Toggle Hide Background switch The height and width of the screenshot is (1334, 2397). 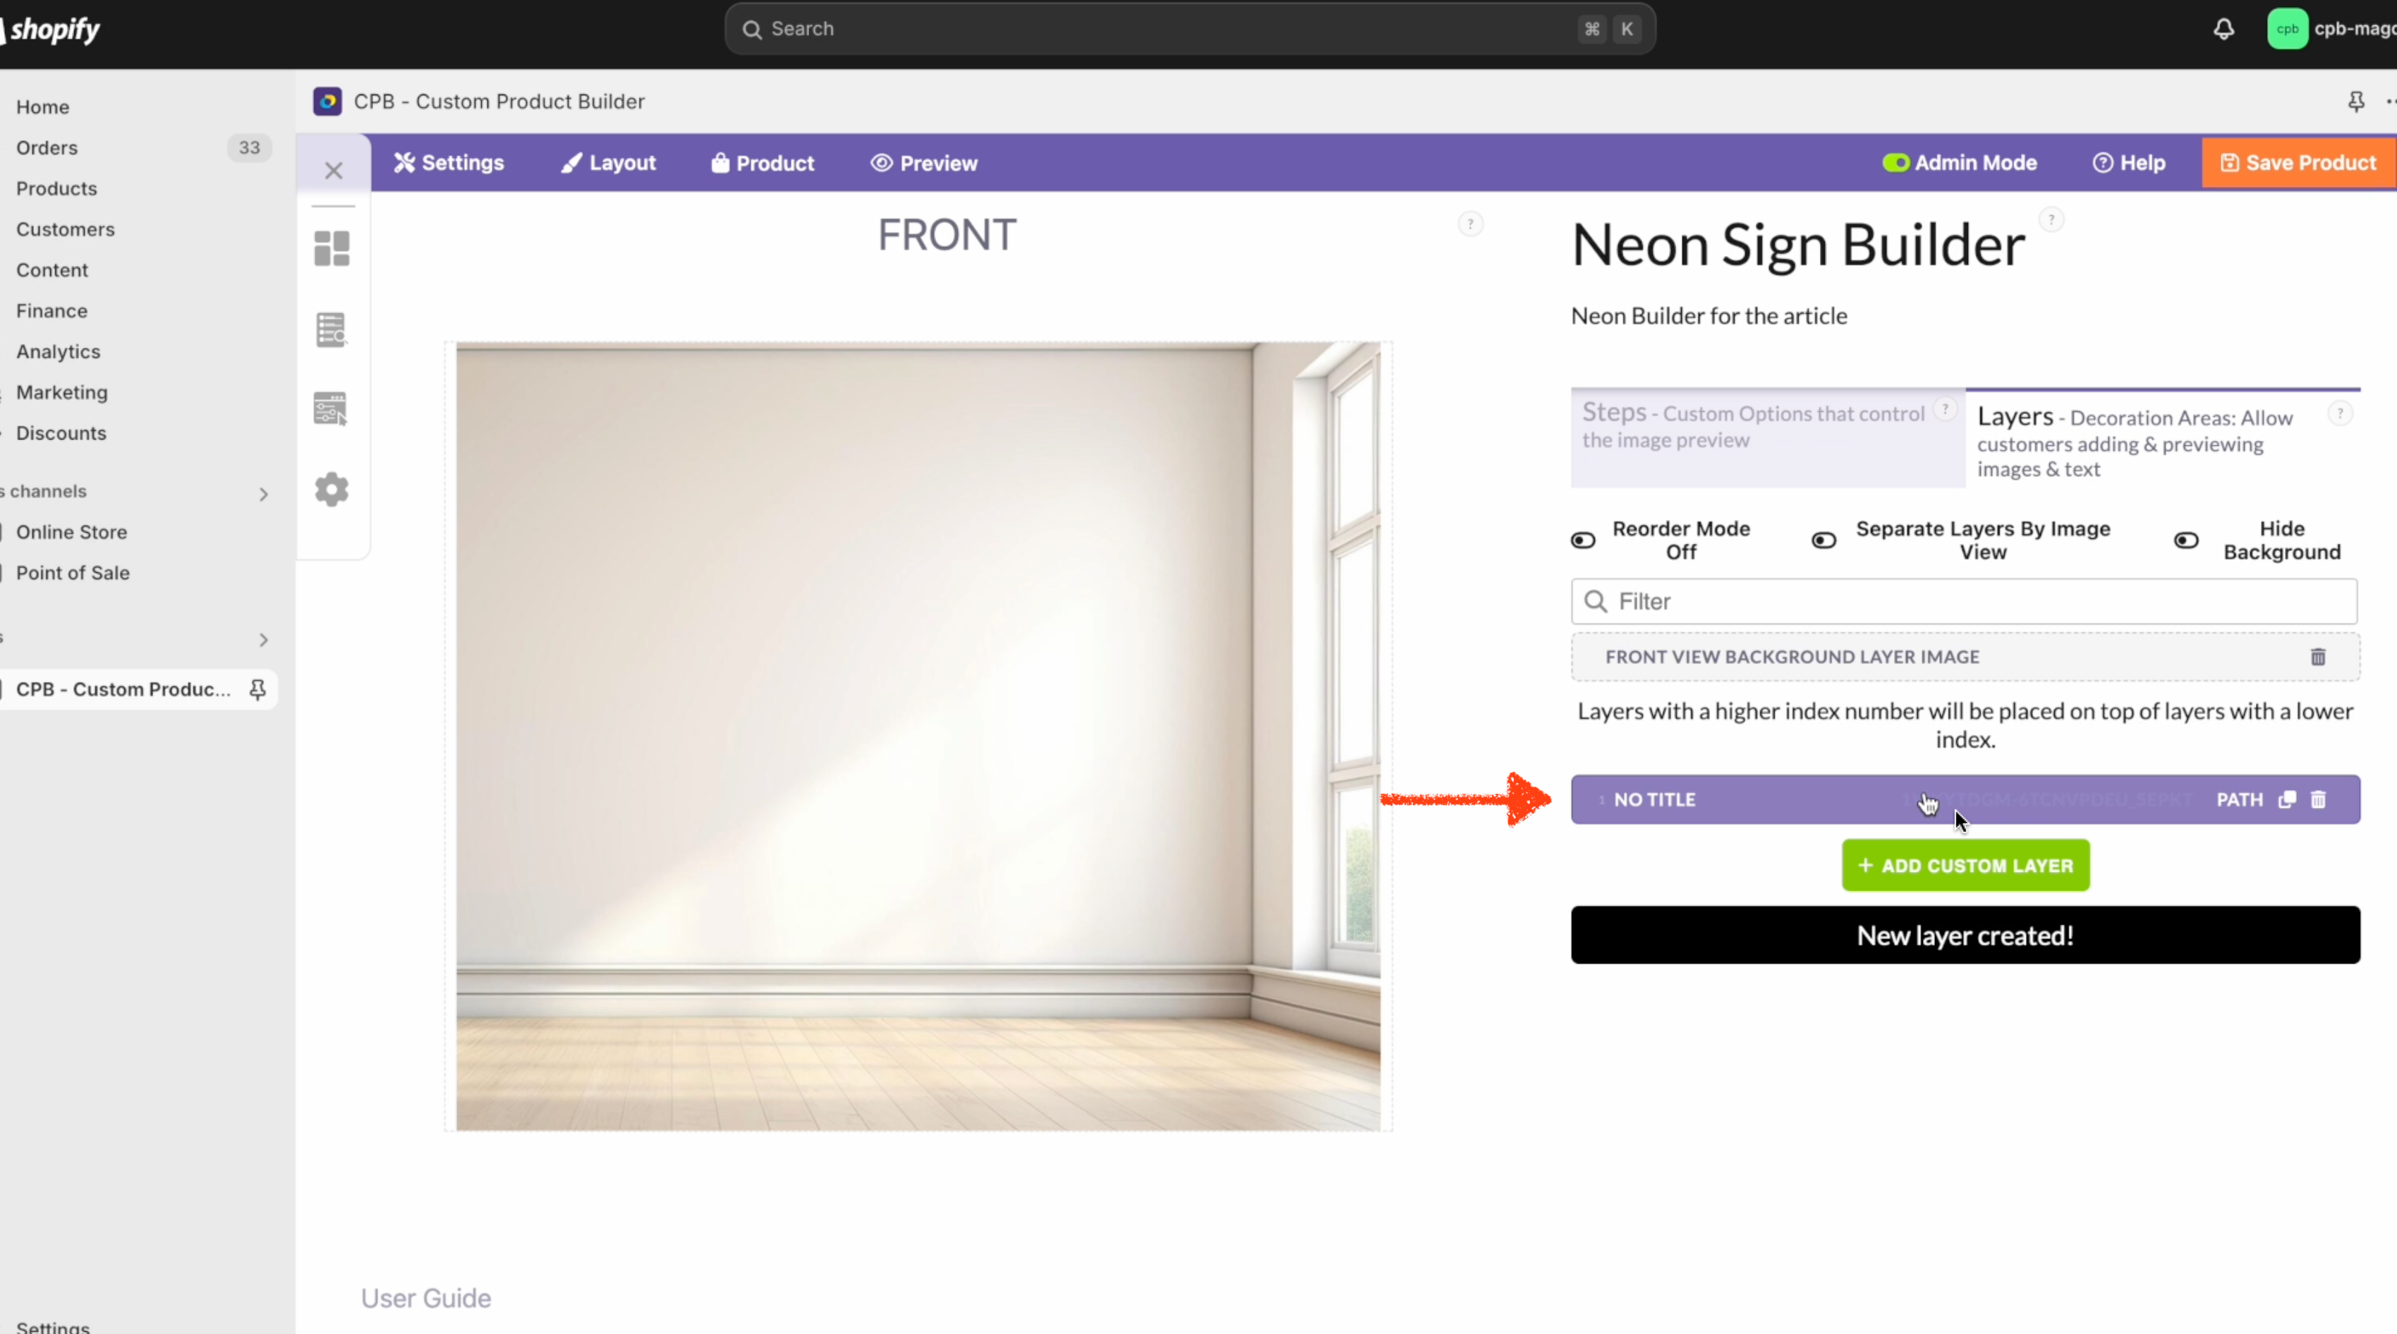[2186, 540]
